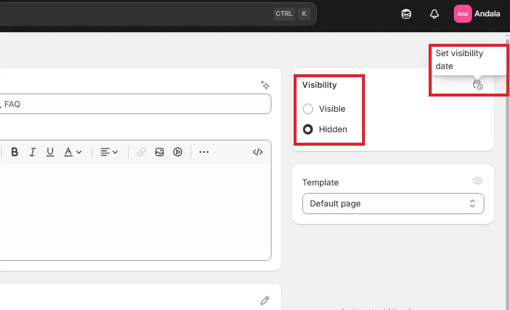
Task: Toggle bold formatting in the editor toolbar
Action: tap(15, 152)
